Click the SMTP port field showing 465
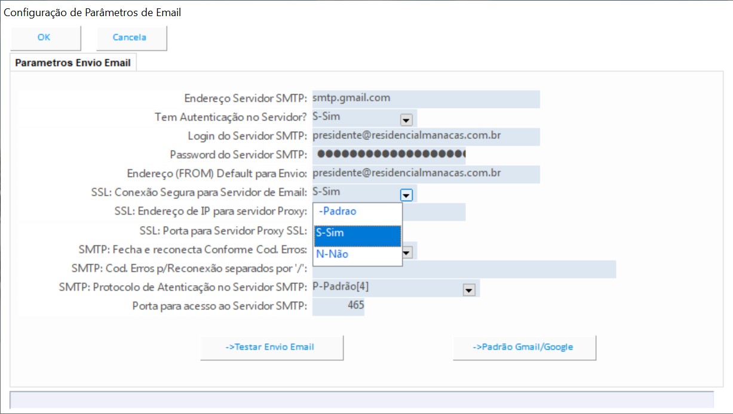 coord(339,306)
